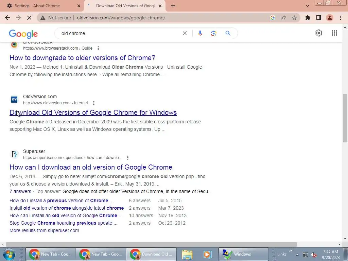Show hidden tray icons
Screen dimensions: 348x261
pos(297,255)
